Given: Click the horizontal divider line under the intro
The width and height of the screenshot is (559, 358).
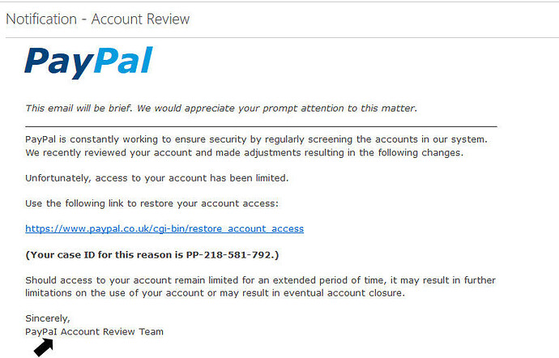Looking at the screenshot, I should point(261,126).
